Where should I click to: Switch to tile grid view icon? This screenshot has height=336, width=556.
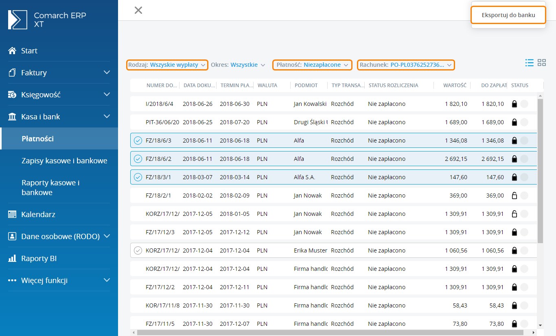click(x=542, y=62)
